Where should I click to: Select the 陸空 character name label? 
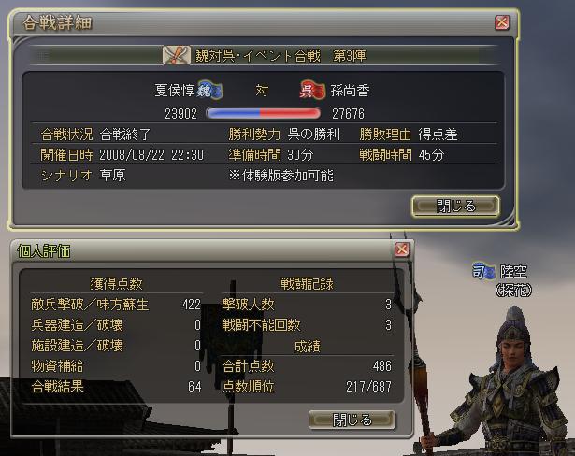(513, 272)
